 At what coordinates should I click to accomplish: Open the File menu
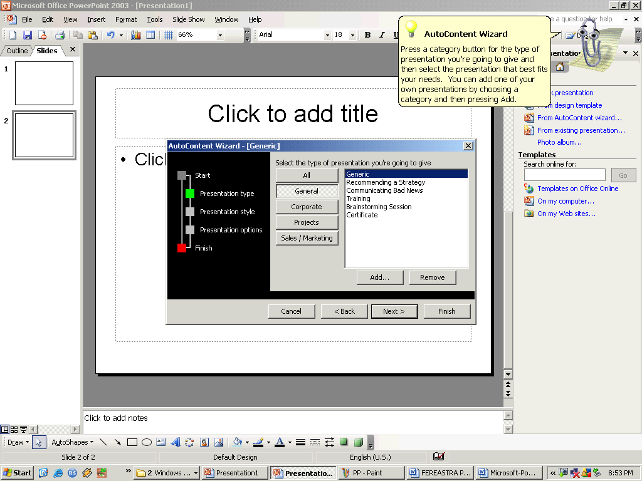(27, 19)
